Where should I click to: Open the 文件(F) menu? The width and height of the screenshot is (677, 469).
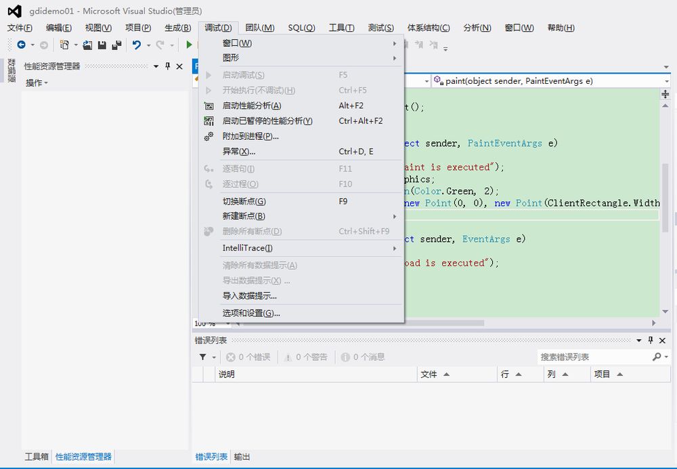coord(20,28)
